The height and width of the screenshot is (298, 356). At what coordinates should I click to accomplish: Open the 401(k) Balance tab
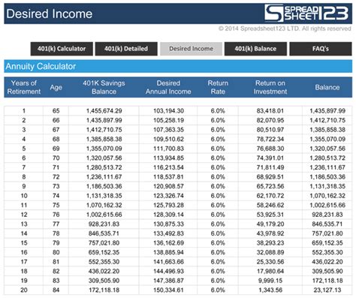point(255,49)
